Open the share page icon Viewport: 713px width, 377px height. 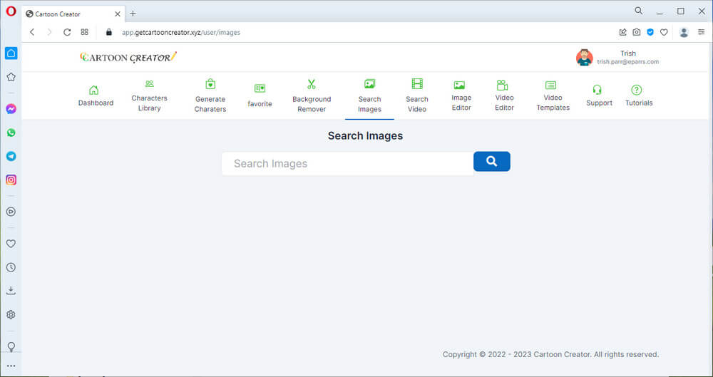click(623, 32)
